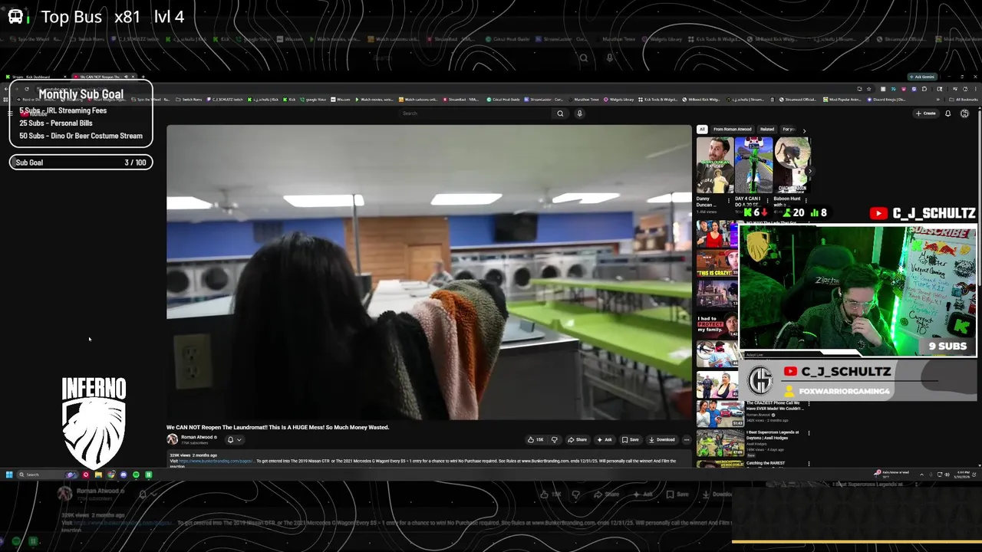982x552 pixels.
Task: Select the Related filter chip
Action: pos(766,129)
